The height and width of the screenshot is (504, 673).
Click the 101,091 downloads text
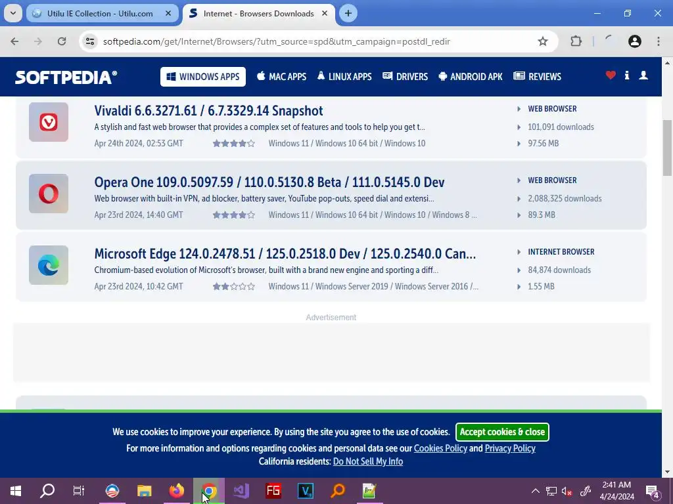[x=561, y=127]
